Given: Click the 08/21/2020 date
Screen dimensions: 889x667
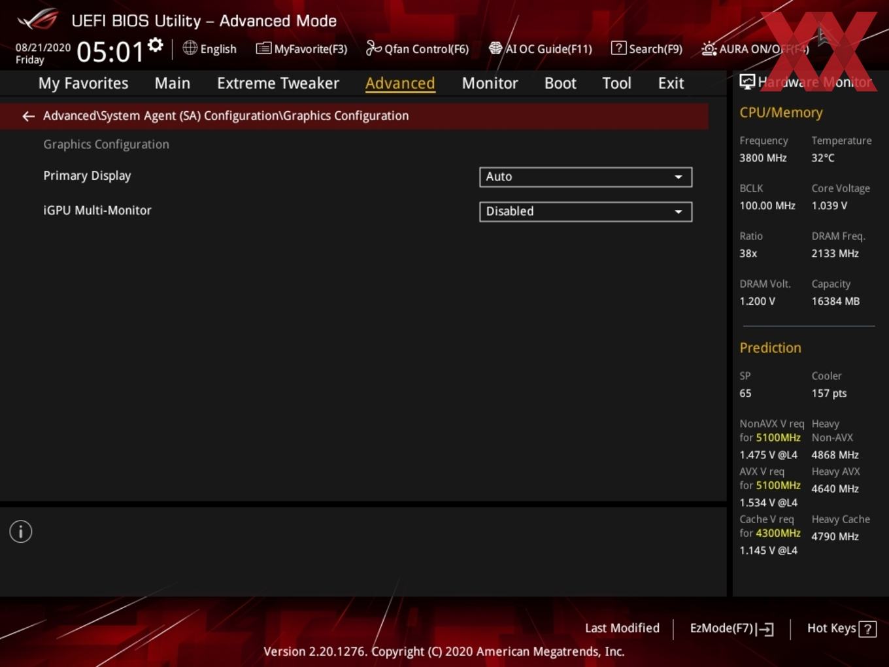Looking at the screenshot, I should [x=43, y=47].
